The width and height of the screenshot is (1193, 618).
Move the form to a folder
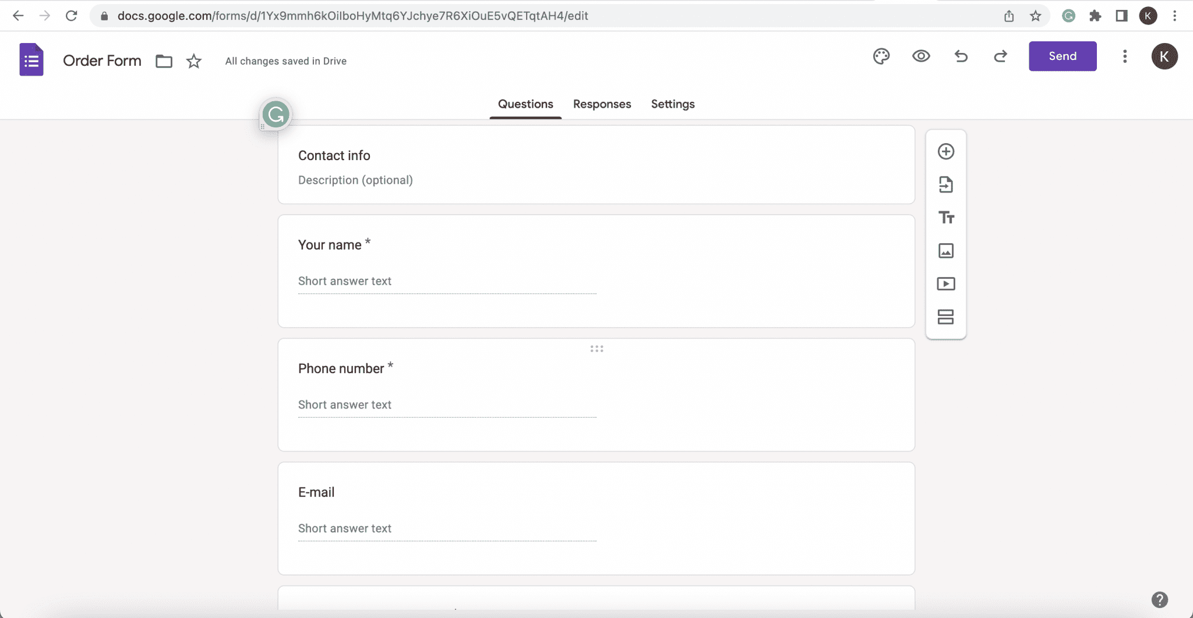164,61
